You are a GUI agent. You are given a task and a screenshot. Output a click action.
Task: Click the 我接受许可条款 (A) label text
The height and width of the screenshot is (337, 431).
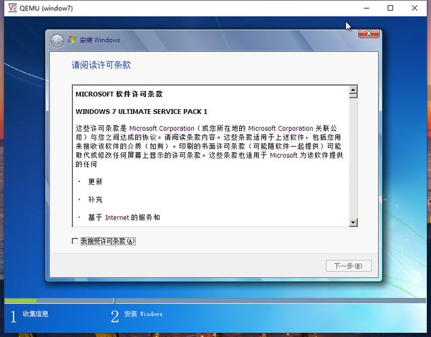tap(108, 241)
